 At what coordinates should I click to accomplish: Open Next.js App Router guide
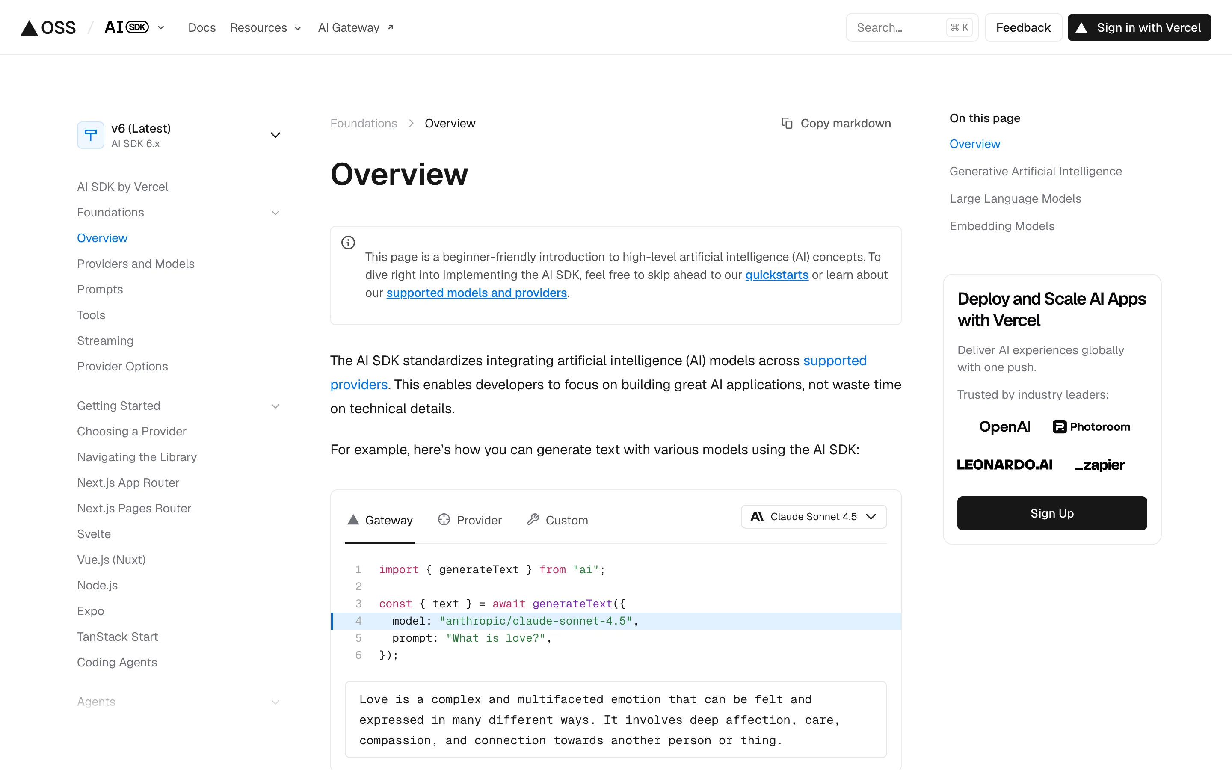(x=128, y=483)
